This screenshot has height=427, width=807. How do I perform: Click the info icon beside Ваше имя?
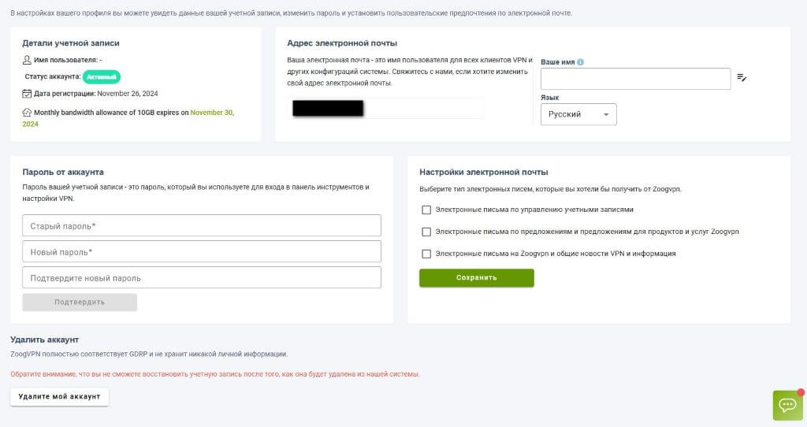click(581, 62)
